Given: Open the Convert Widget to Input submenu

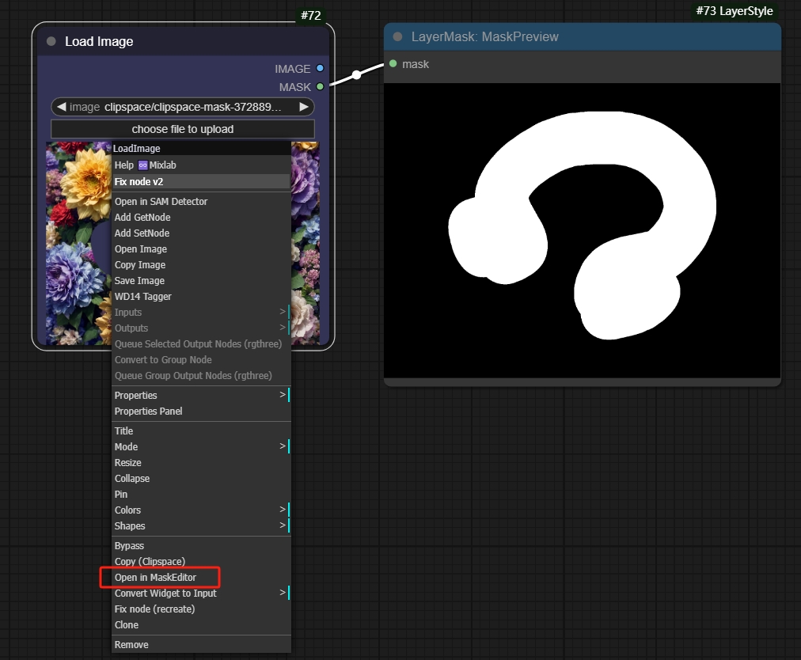Looking at the screenshot, I should point(283,593).
